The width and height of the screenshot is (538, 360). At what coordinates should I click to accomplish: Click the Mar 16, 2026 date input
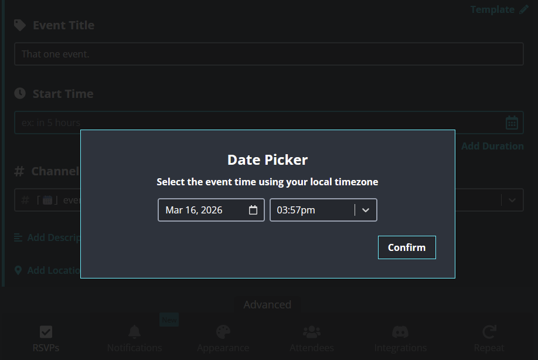click(202, 210)
